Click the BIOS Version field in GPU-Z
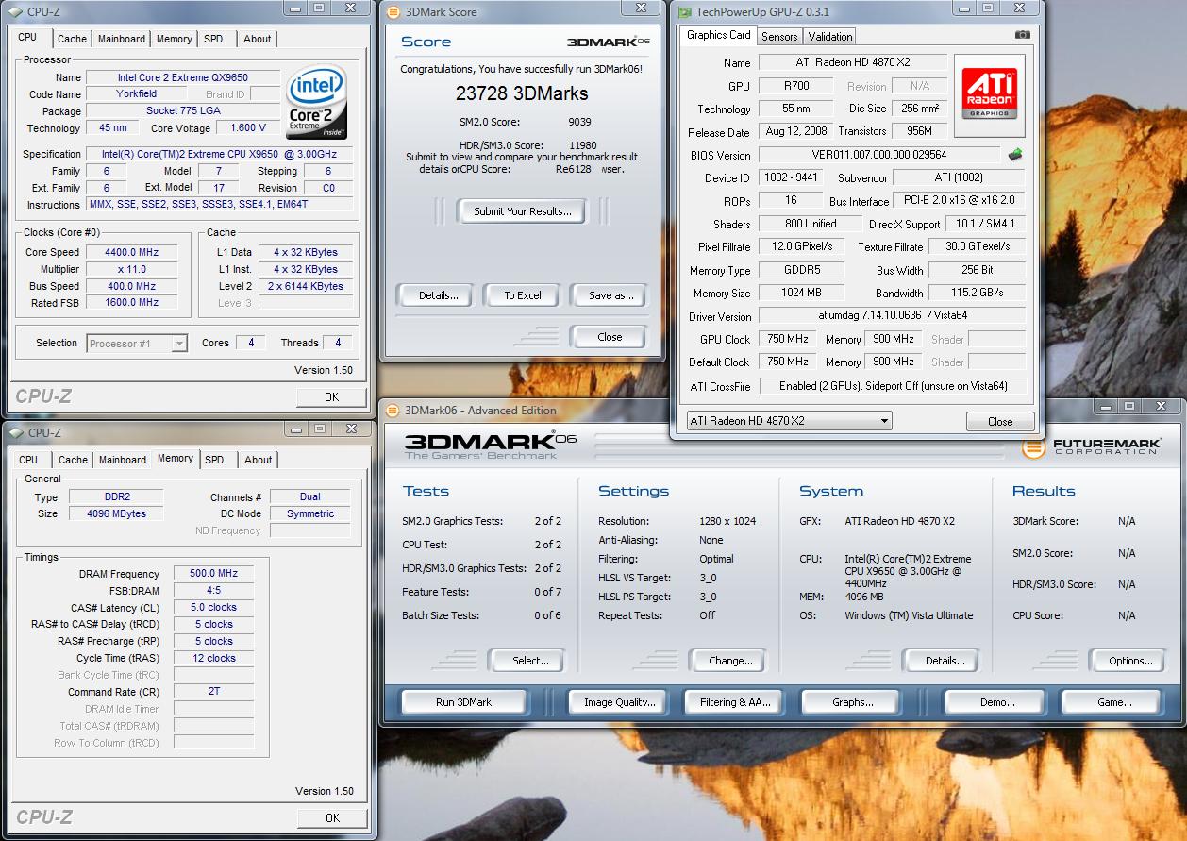The image size is (1187, 841). coord(879,155)
